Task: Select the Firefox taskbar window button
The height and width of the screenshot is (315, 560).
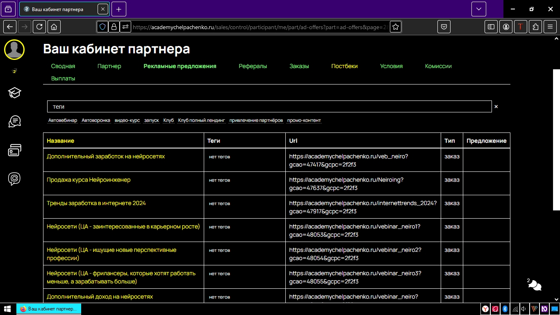Action: pyautogui.click(x=49, y=308)
